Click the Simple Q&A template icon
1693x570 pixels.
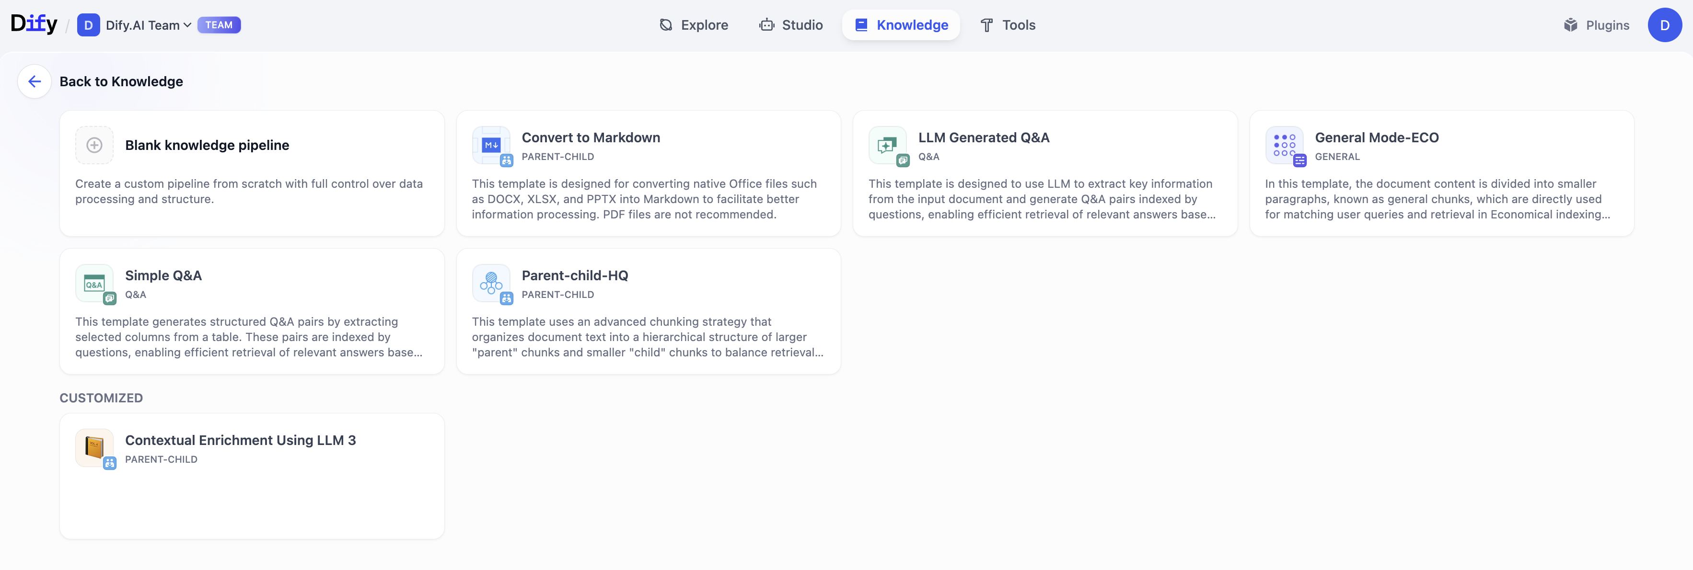[x=94, y=283]
